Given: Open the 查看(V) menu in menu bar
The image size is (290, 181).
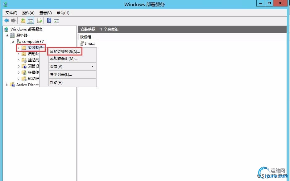Looking at the screenshot, I should pyautogui.click(x=45, y=13).
